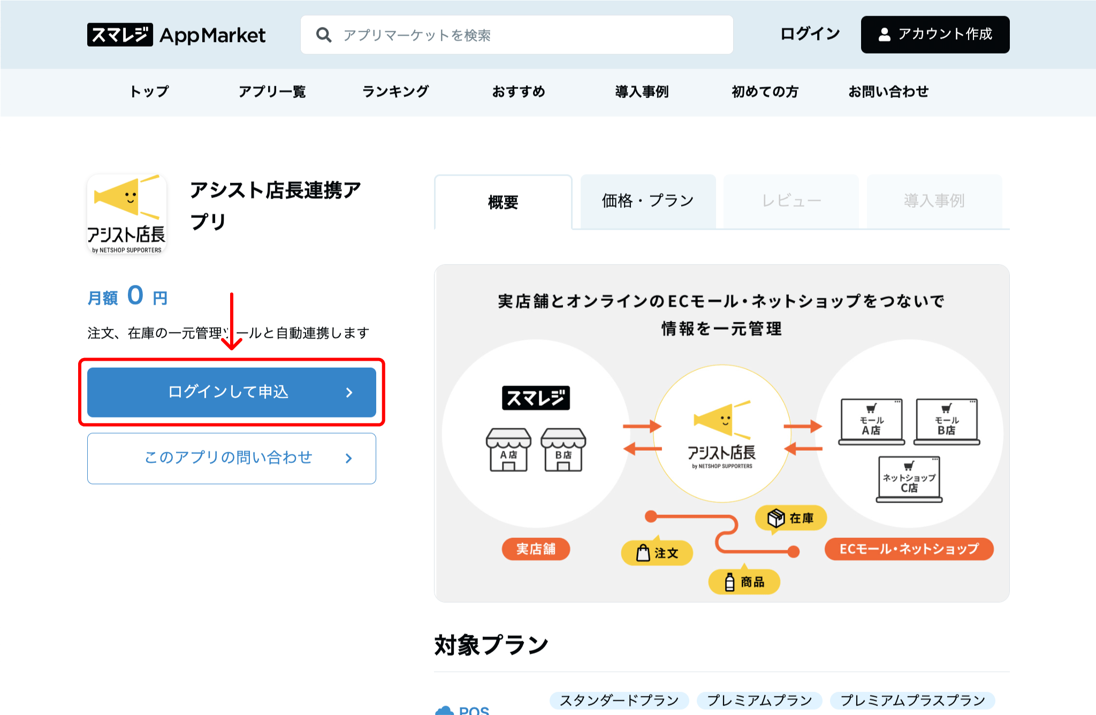Click the 在庫 box label
This screenshot has width=1096, height=715.
pyautogui.click(x=791, y=518)
